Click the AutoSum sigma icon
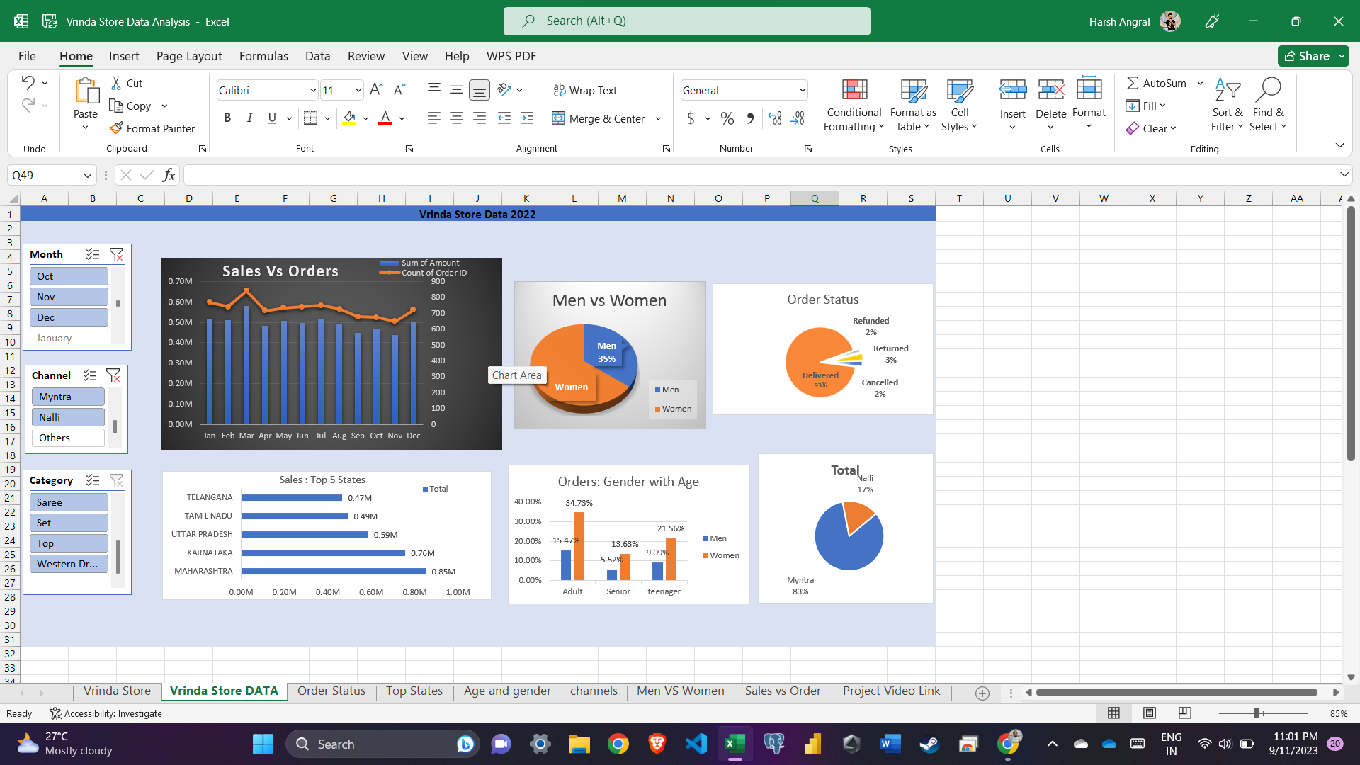 point(1133,83)
